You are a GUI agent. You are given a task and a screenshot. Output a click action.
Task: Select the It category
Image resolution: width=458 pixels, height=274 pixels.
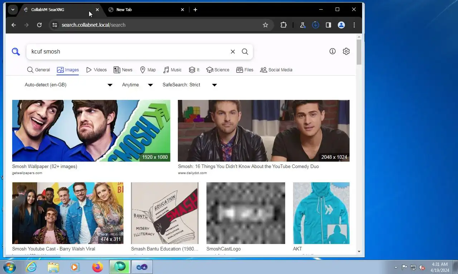(x=194, y=70)
